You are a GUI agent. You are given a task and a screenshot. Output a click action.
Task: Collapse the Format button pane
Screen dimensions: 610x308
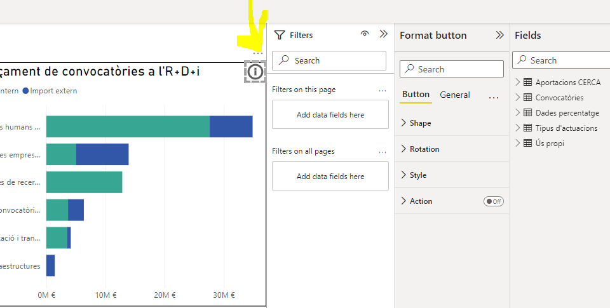(499, 36)
